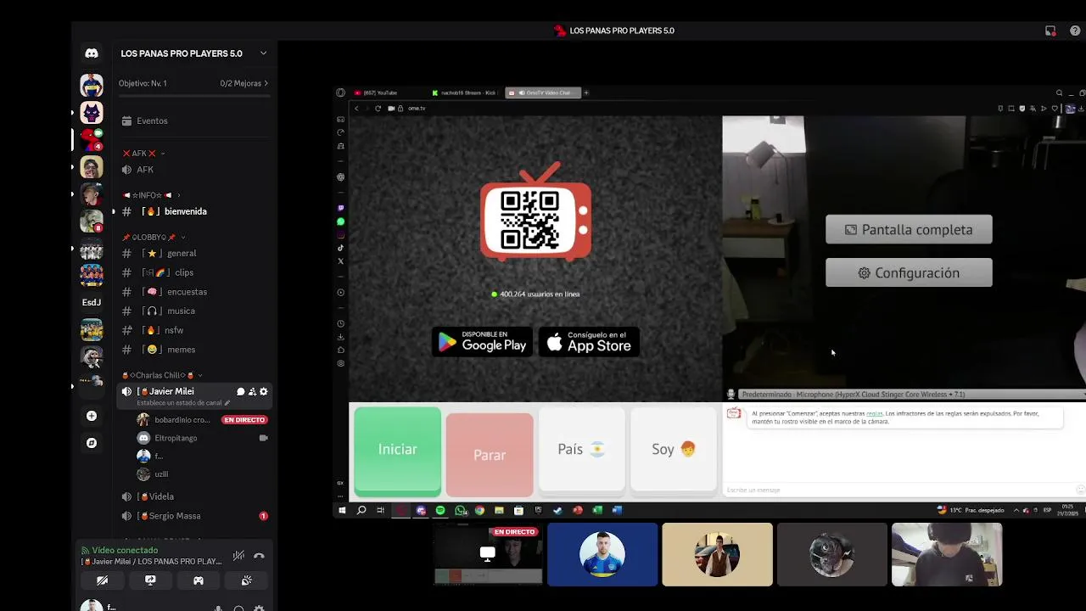Switch to YouTube tab in streamed browser

pos(389,92)
